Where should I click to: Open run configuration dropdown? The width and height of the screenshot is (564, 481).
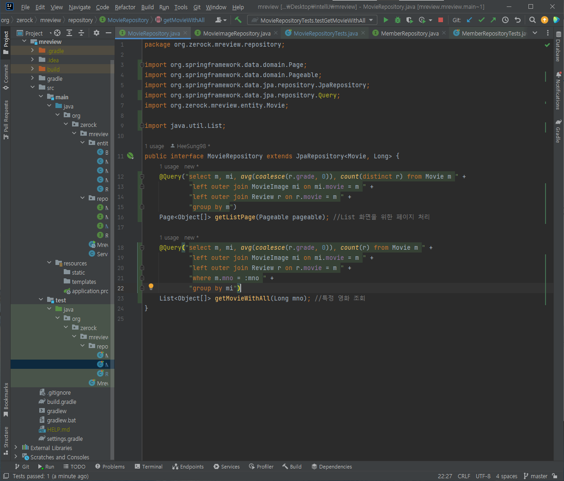[312, 20]
